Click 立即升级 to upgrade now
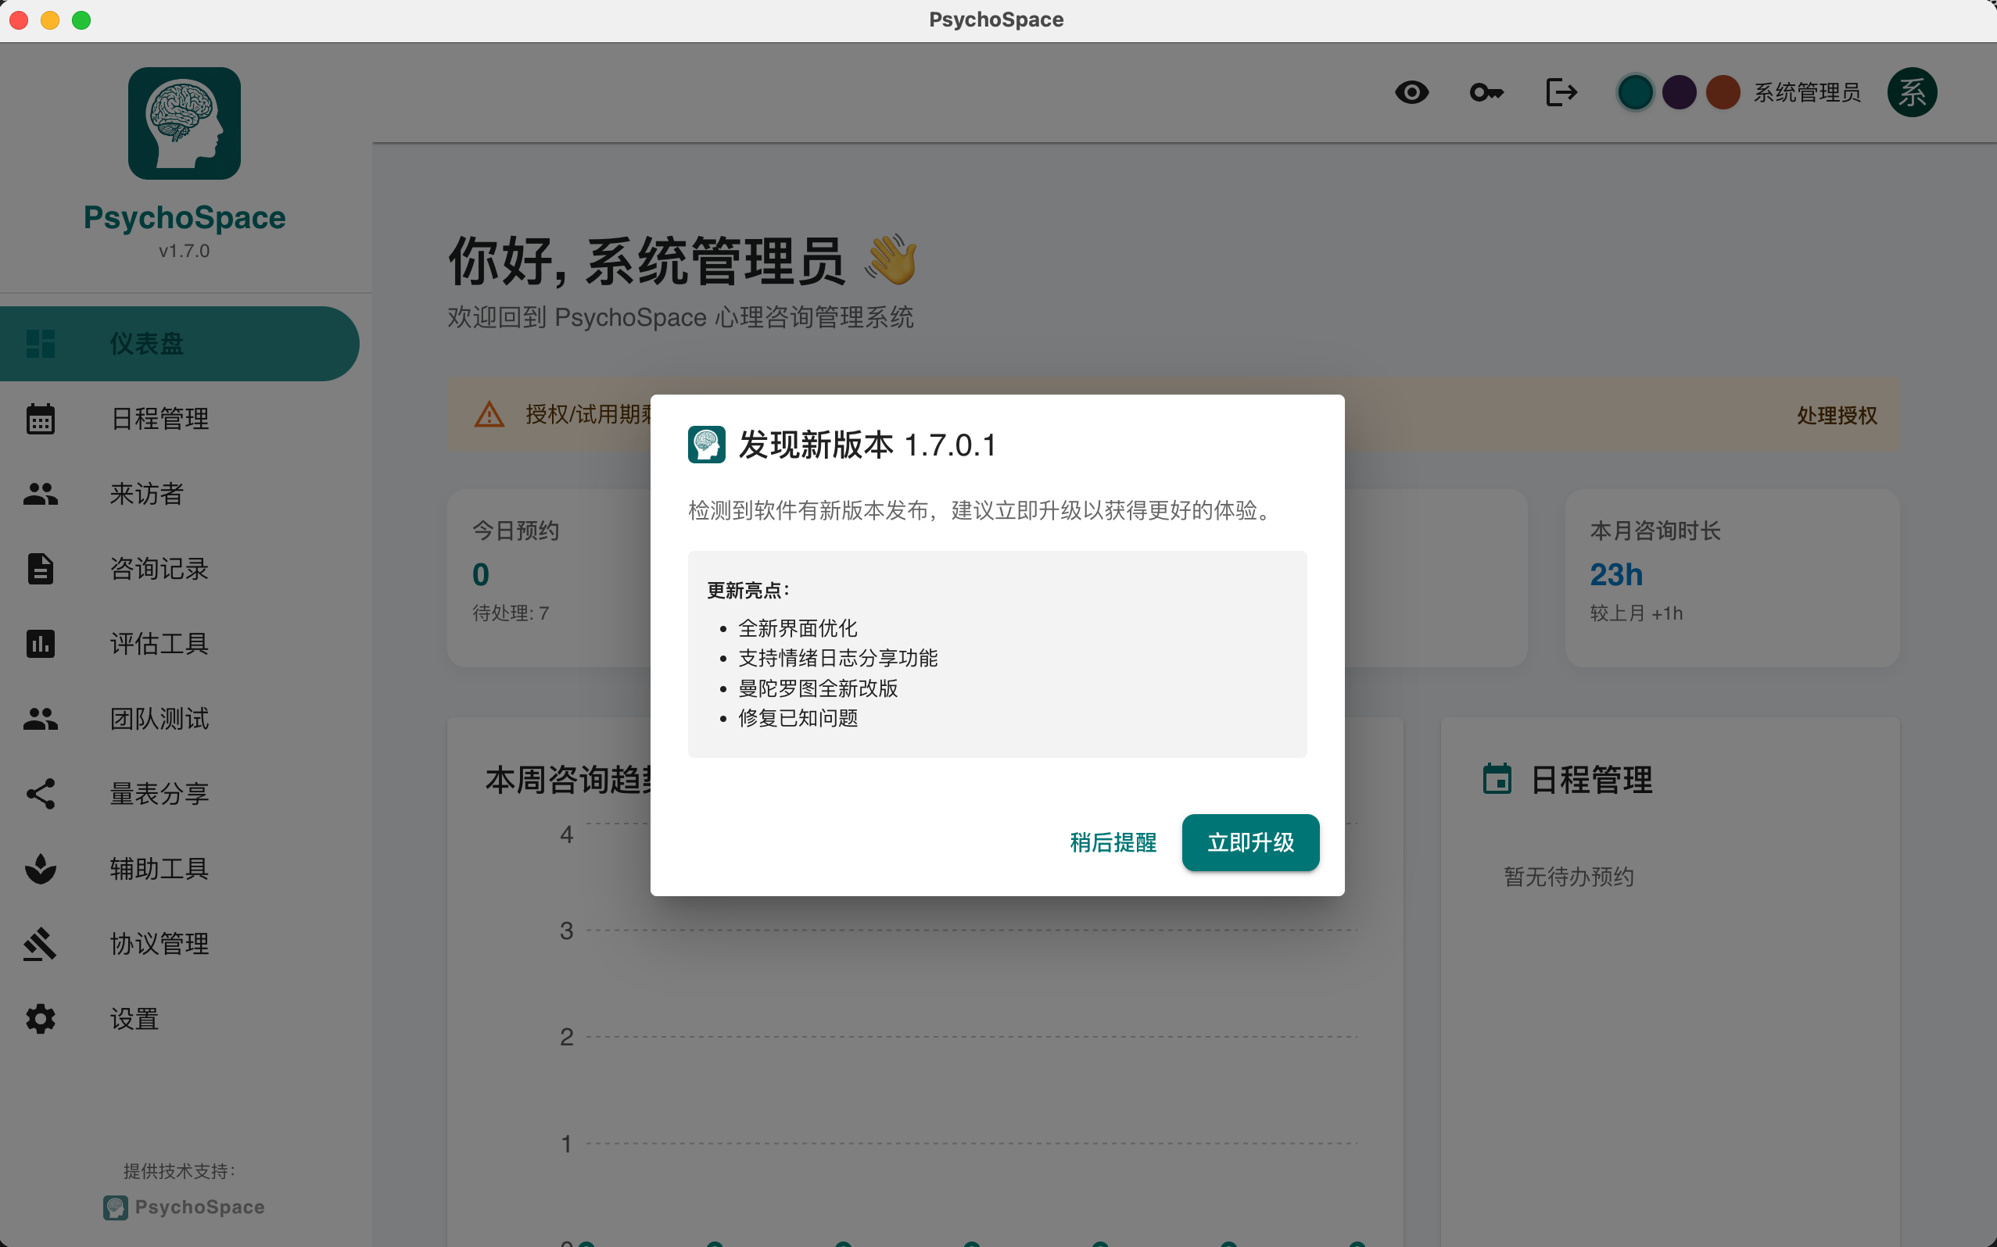The height and width of the screenshot is (1247, 1997). (x=1249, y=842)
